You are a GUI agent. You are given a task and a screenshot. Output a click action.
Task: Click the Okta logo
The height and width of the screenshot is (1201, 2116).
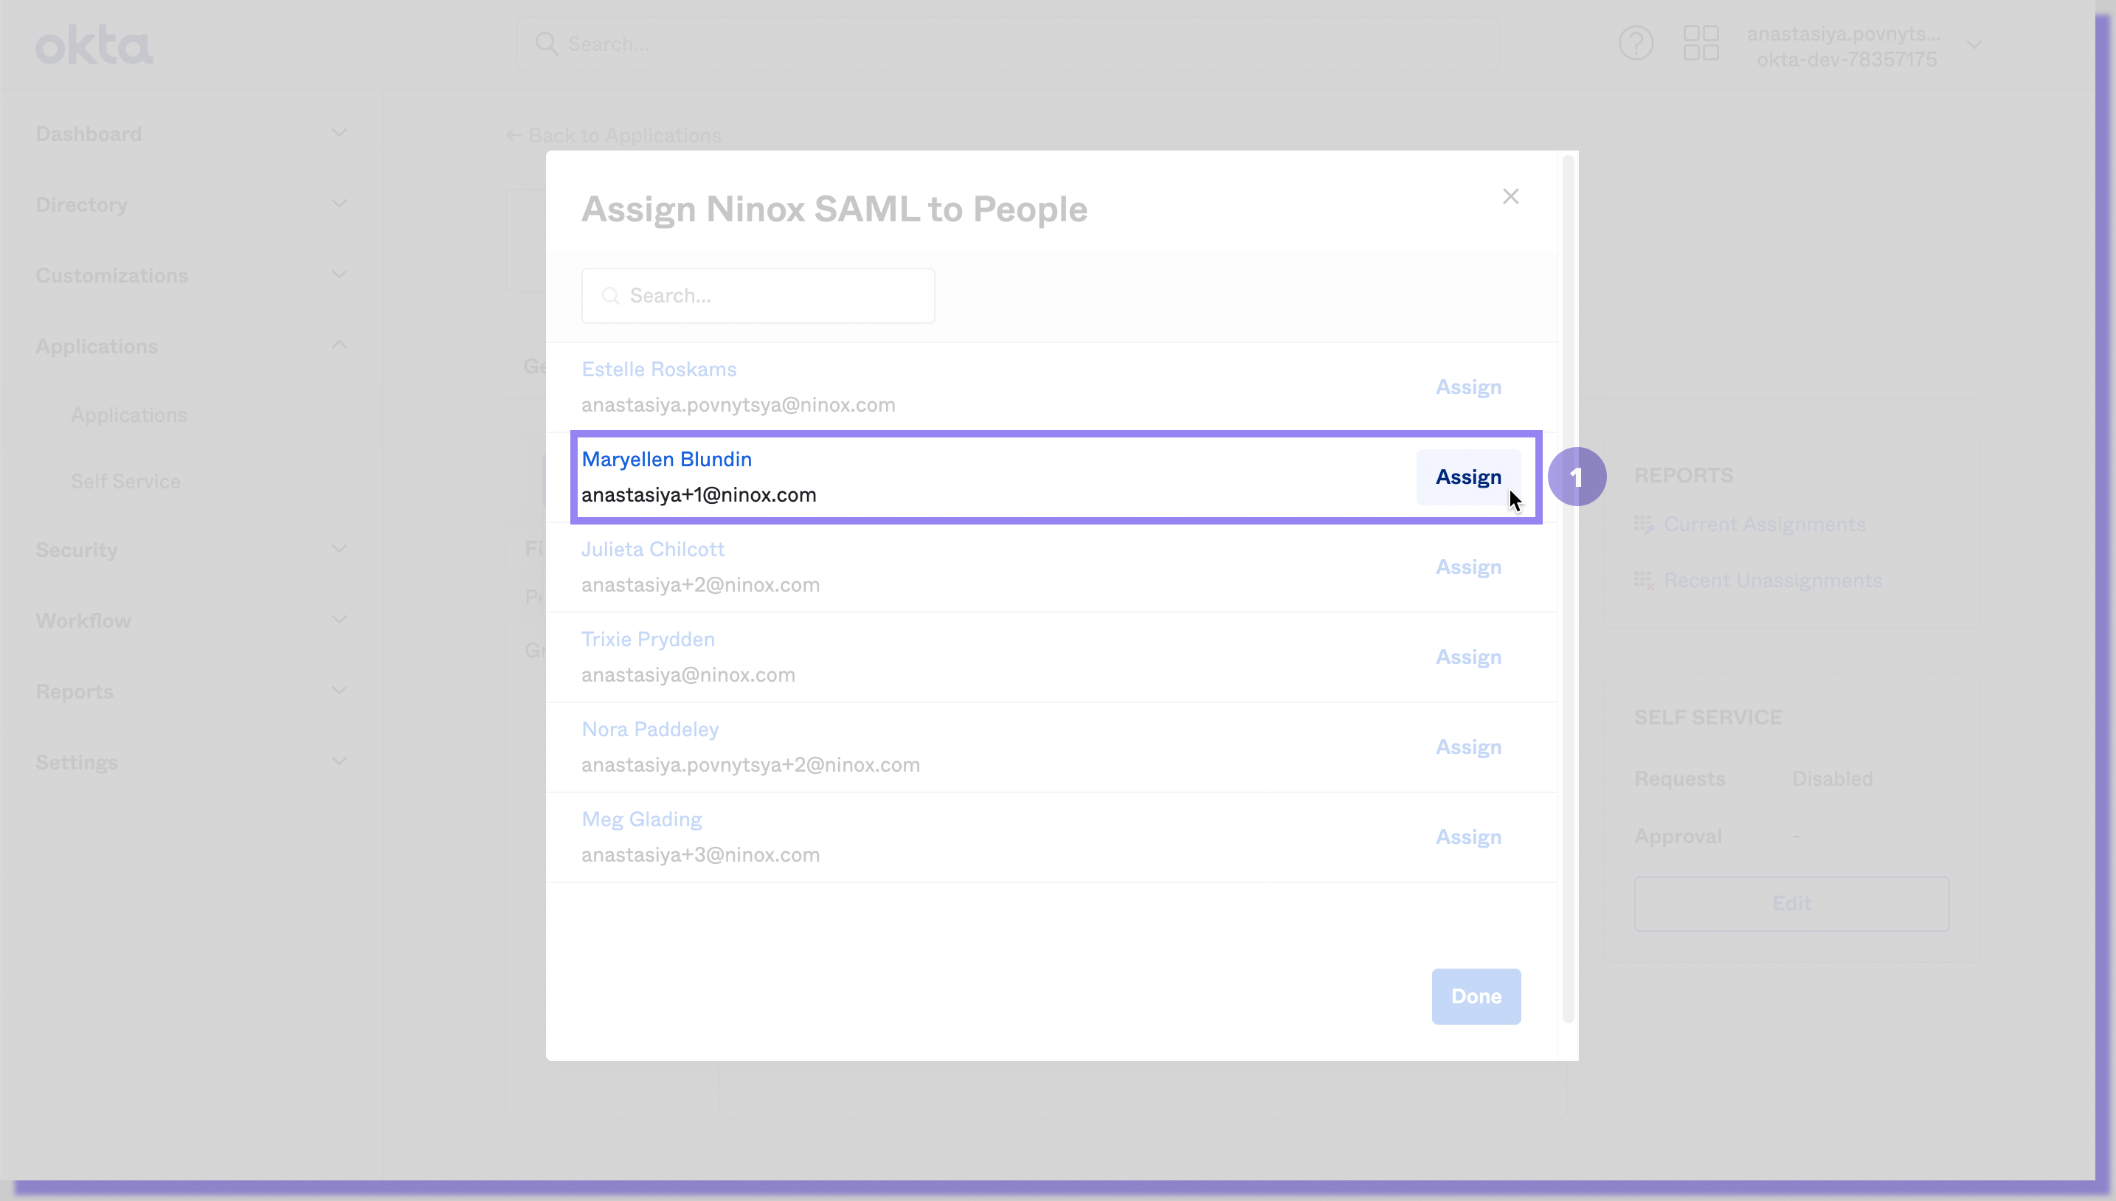(x=94, y=45)
